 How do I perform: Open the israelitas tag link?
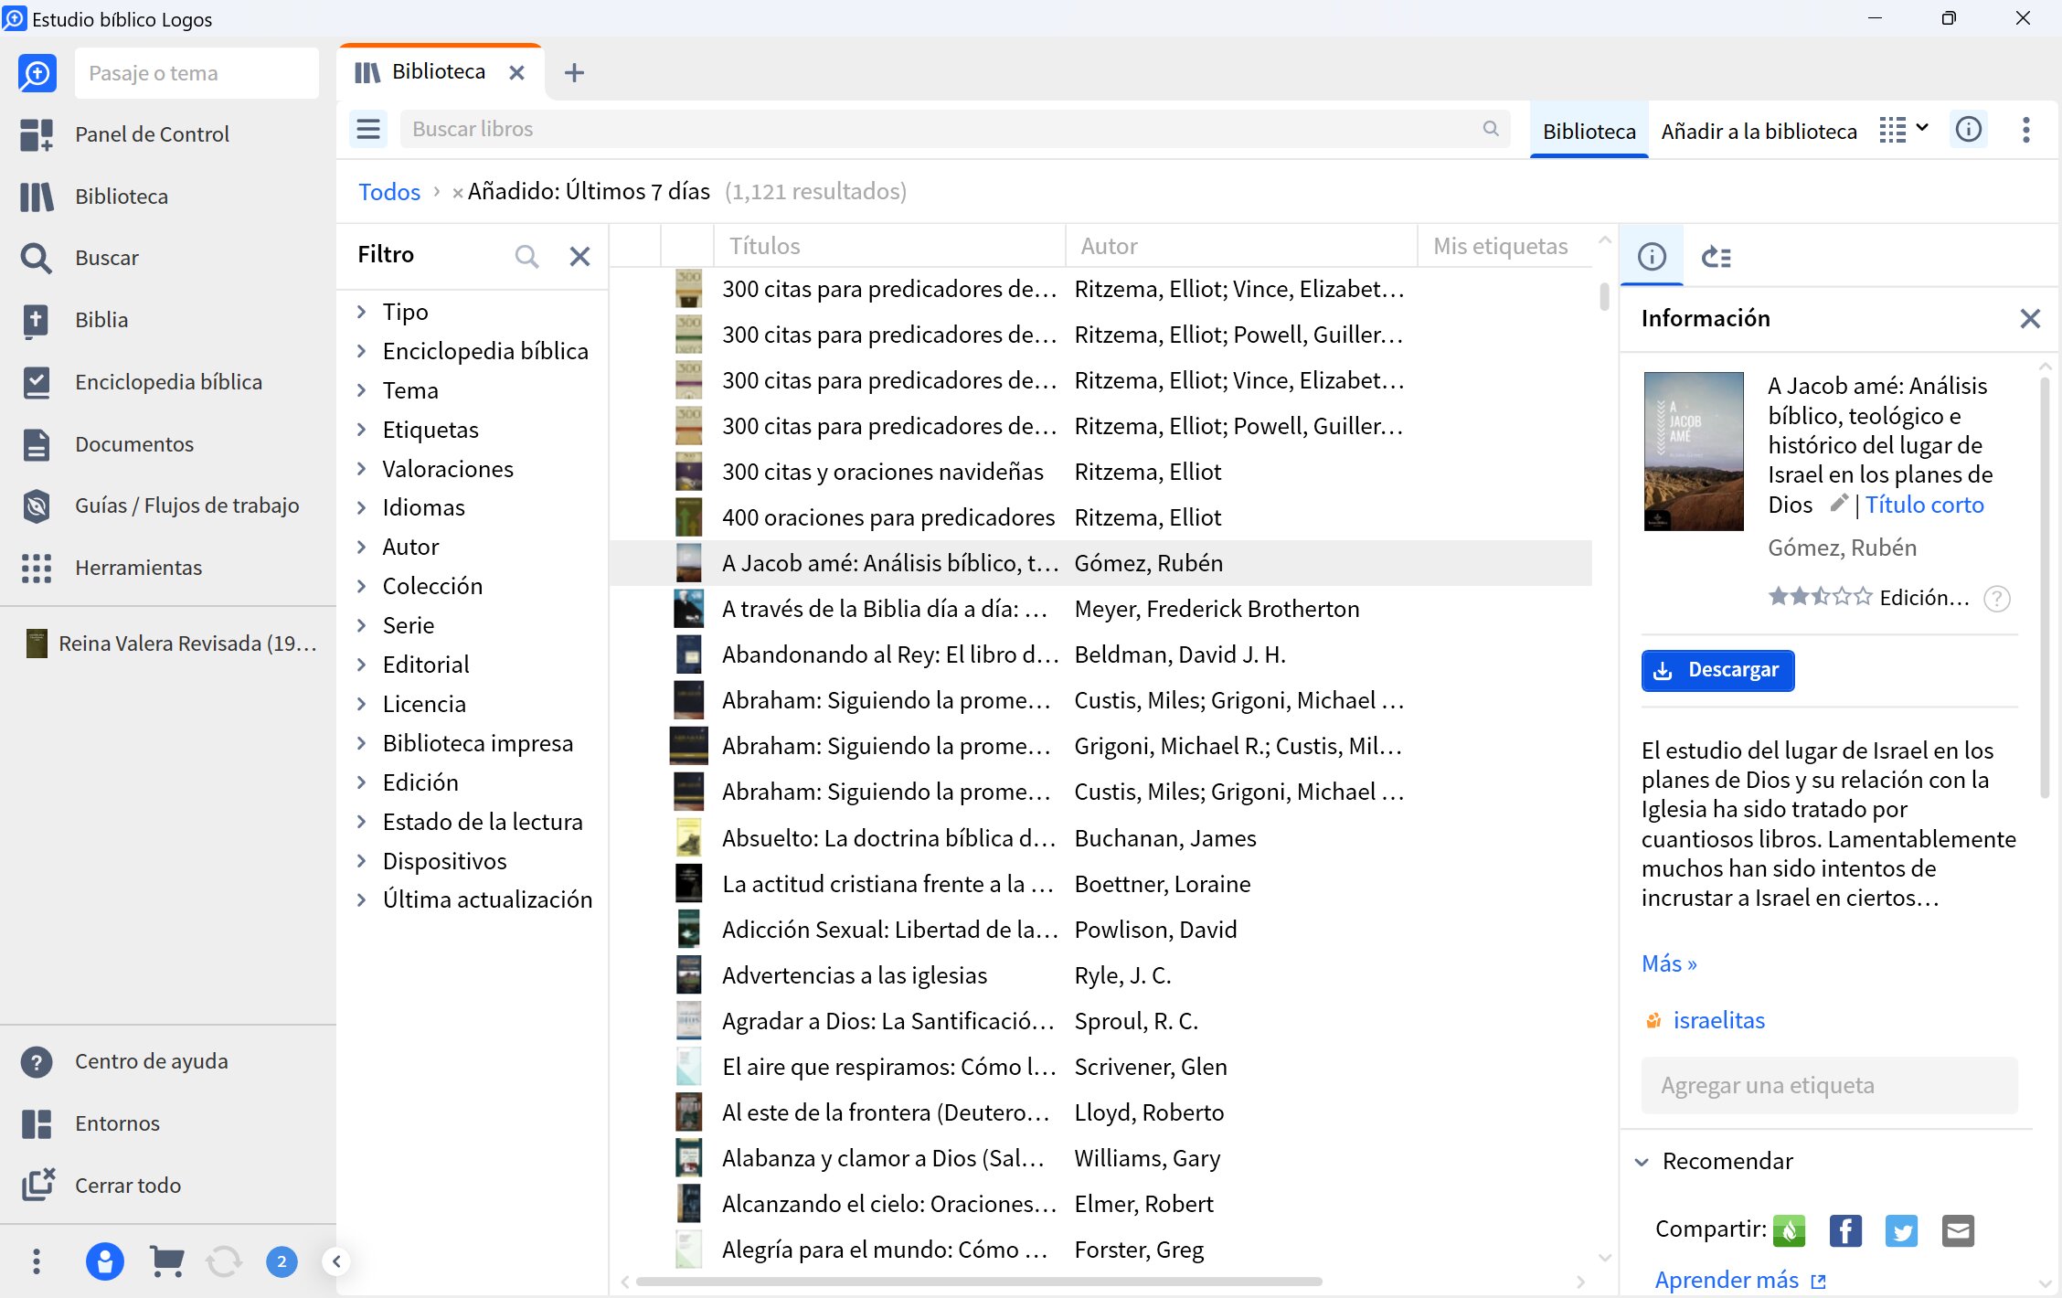pyautogui.click(x=1718, y=1020)
